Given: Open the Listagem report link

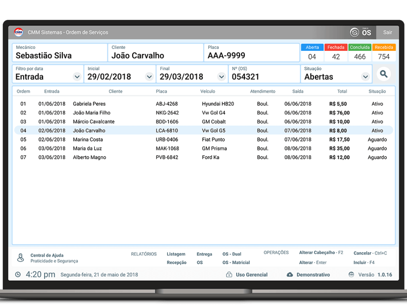Looking at the screenshot, I should 176,254.
